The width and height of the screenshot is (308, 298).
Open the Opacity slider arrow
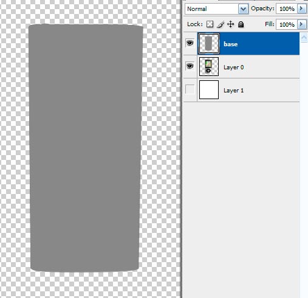301,9
